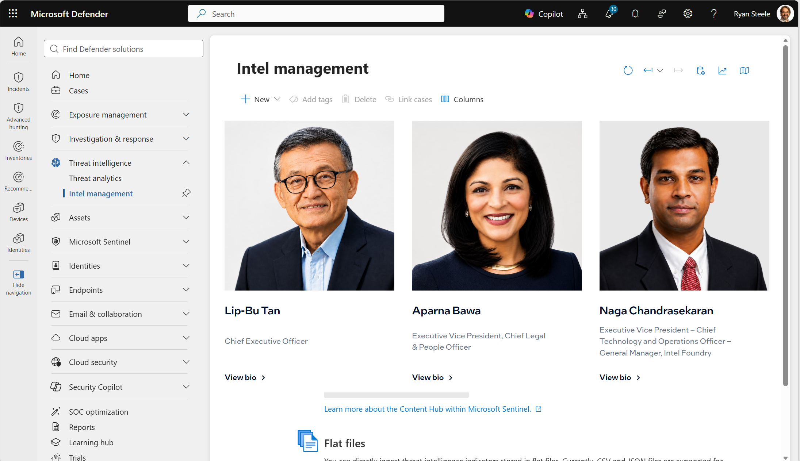Screen dimensions: 800x461
Task: Open the settings gear icon
Action: click(688, 14)
